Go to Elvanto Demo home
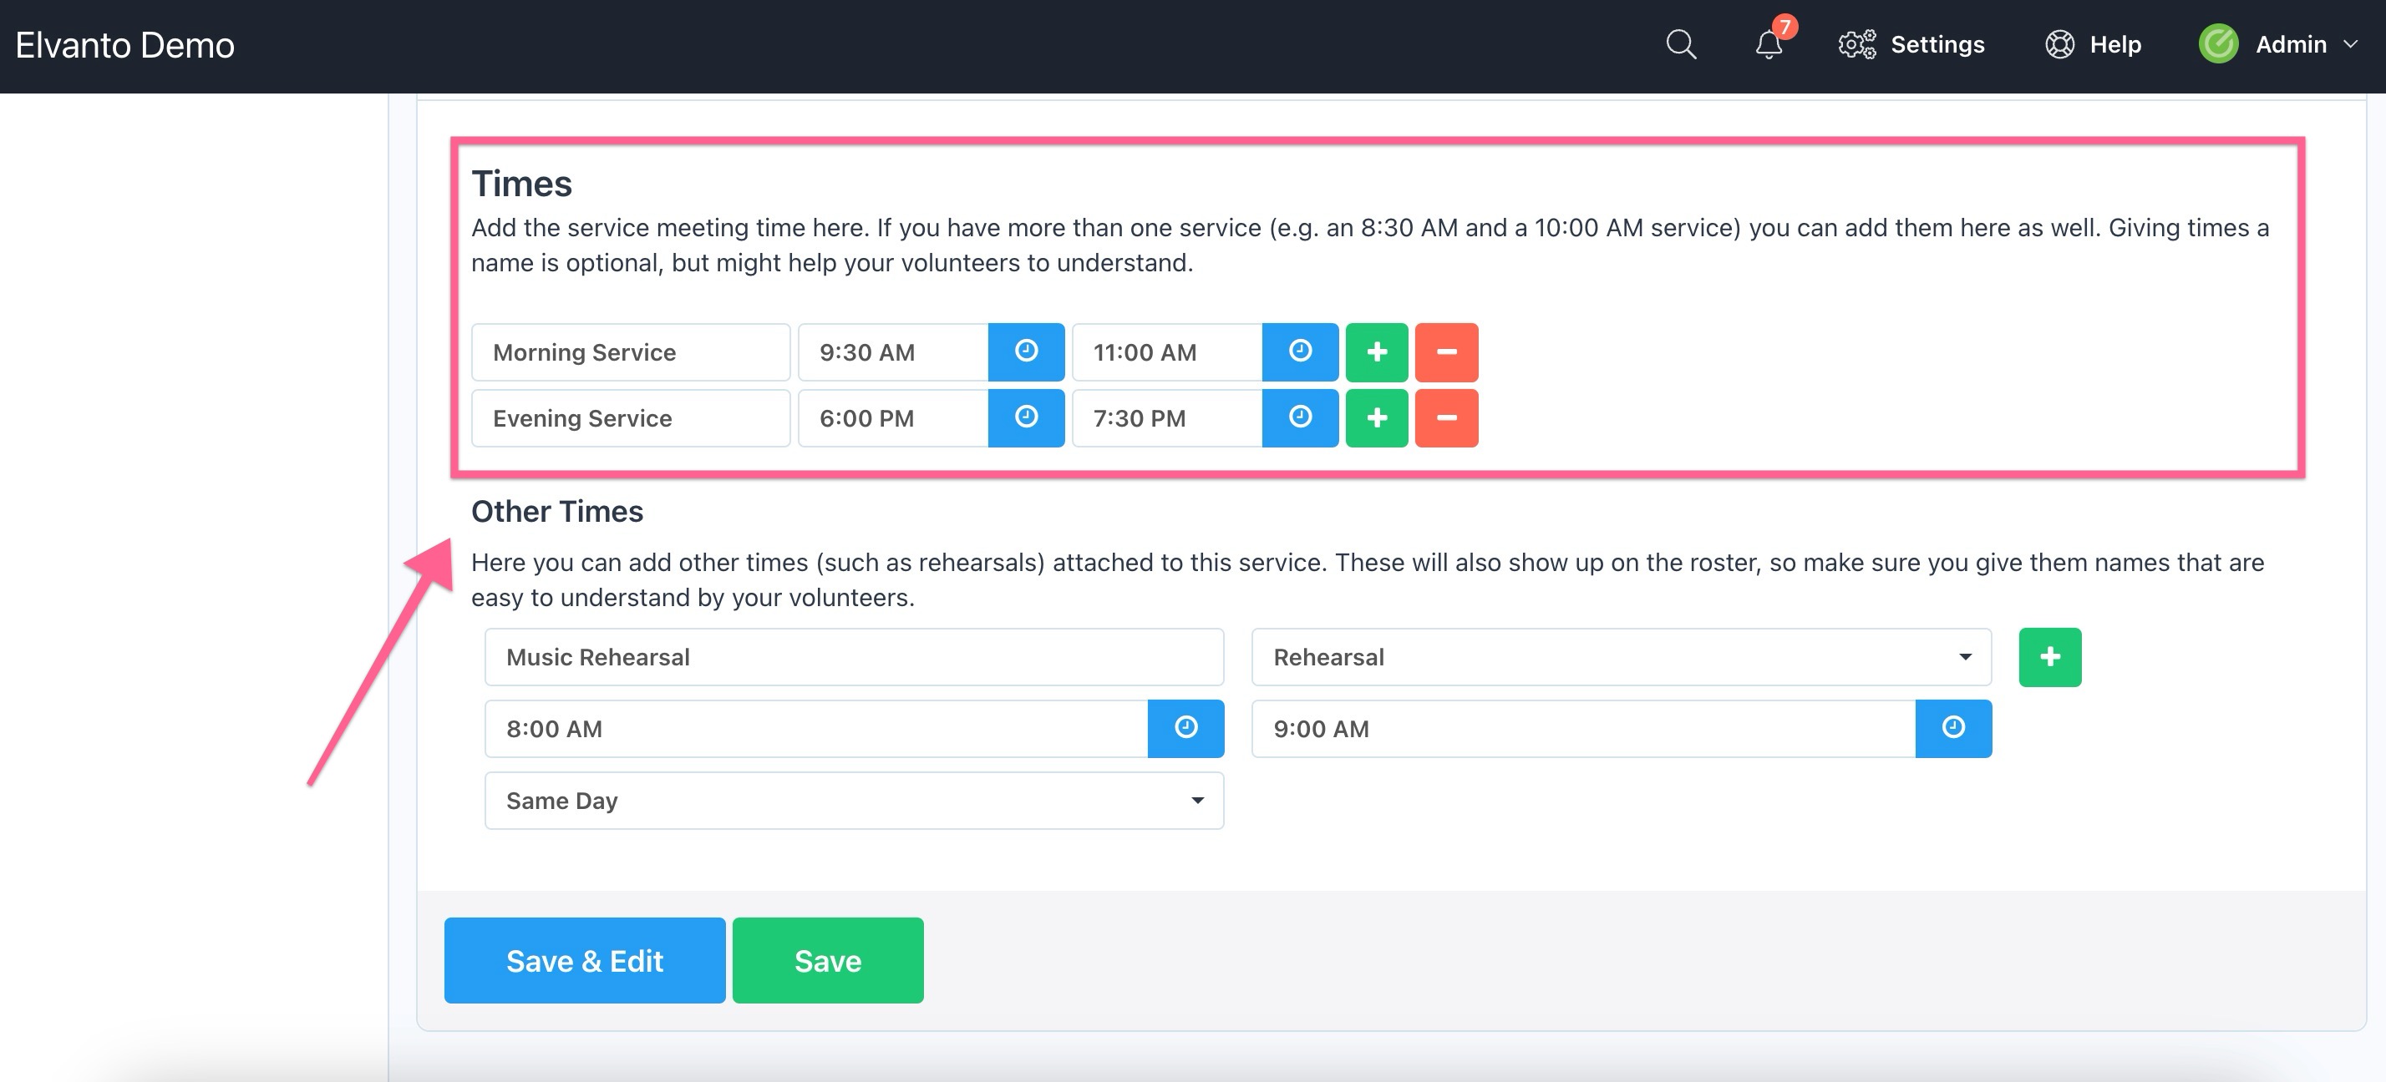Image resolution: width=2386 pixels, height=1082 pixels. [125, 44]
